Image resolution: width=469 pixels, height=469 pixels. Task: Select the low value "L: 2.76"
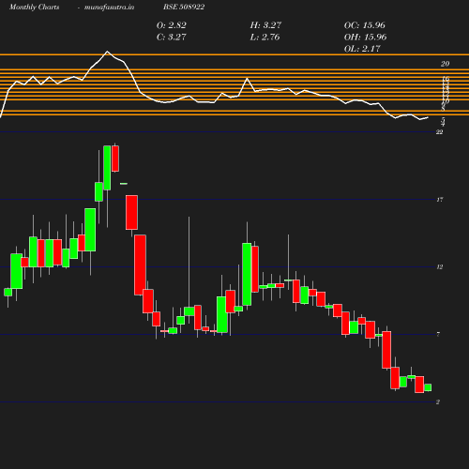[x=265, y=37]
